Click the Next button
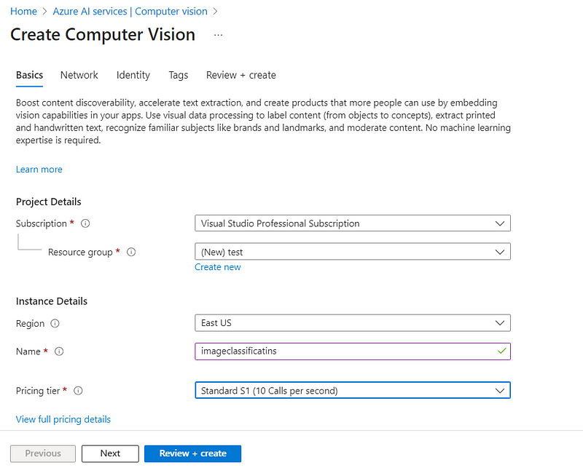 110,453
